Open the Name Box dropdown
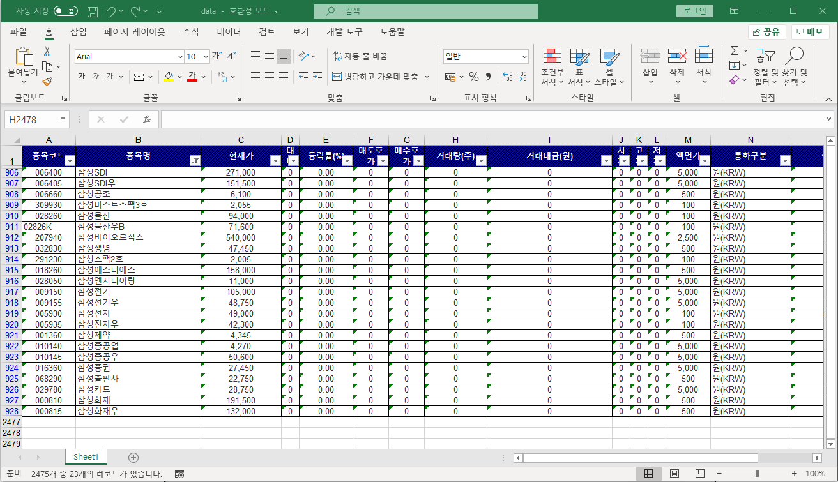The image size is (838, 482). (63, 119)
